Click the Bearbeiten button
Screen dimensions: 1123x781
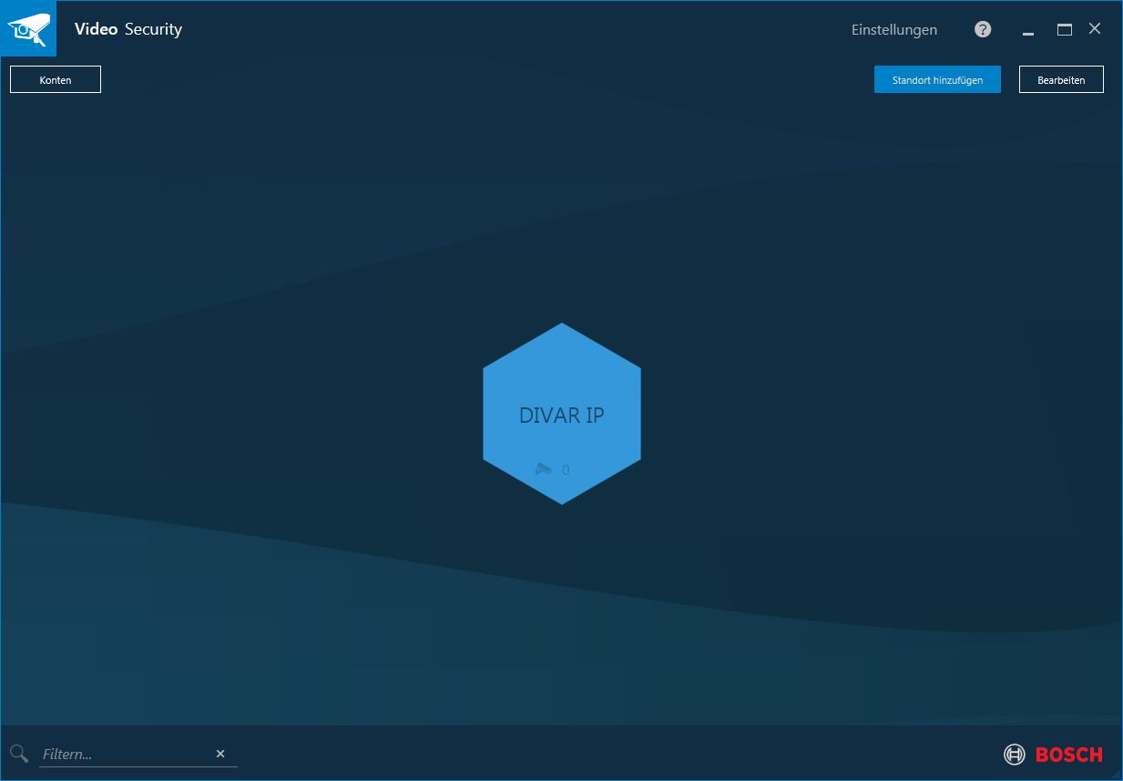(x=1061, y=79)
